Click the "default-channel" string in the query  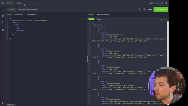[41, 21]
